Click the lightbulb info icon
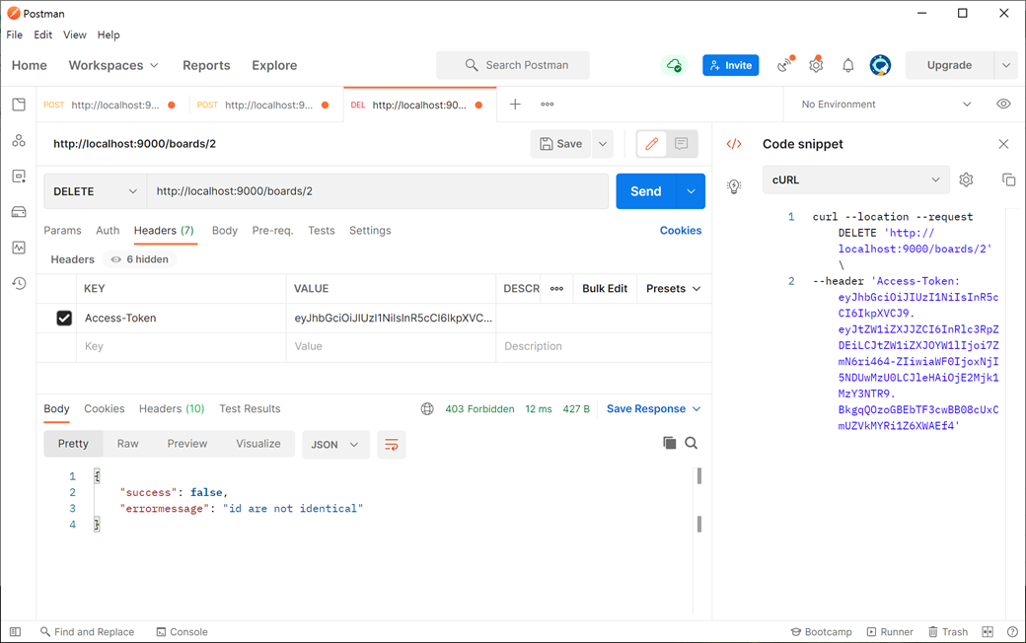Image resolution: width=1026 pixels, height=643 pixels. click(x=734, y=186)
